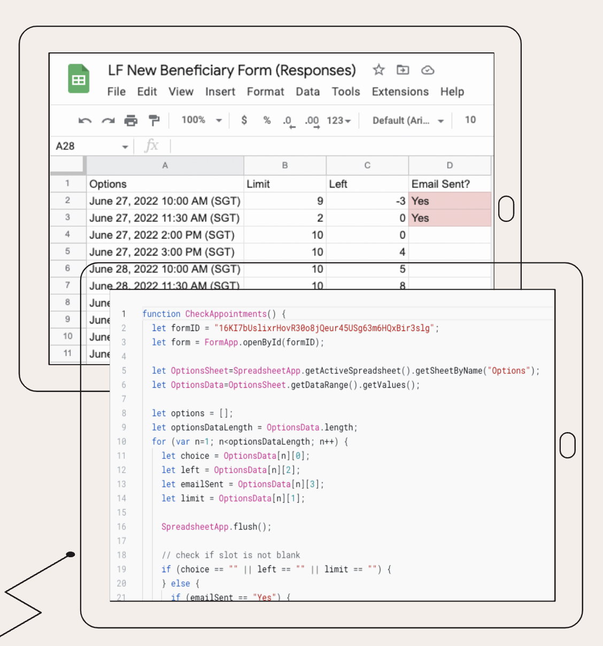
Task: Click the redo arrow in the toolbar
Action: (x=108, y=120)
